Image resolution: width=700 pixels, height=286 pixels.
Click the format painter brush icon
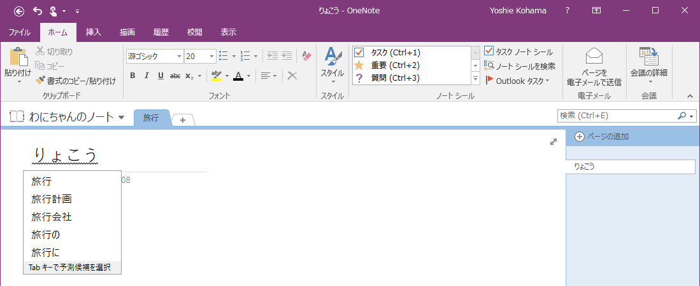[x=41, y=81]
